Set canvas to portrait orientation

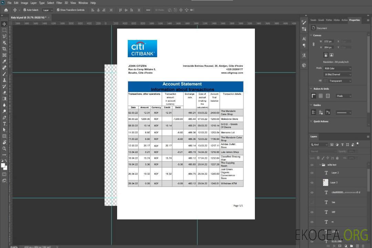point(326,55)
